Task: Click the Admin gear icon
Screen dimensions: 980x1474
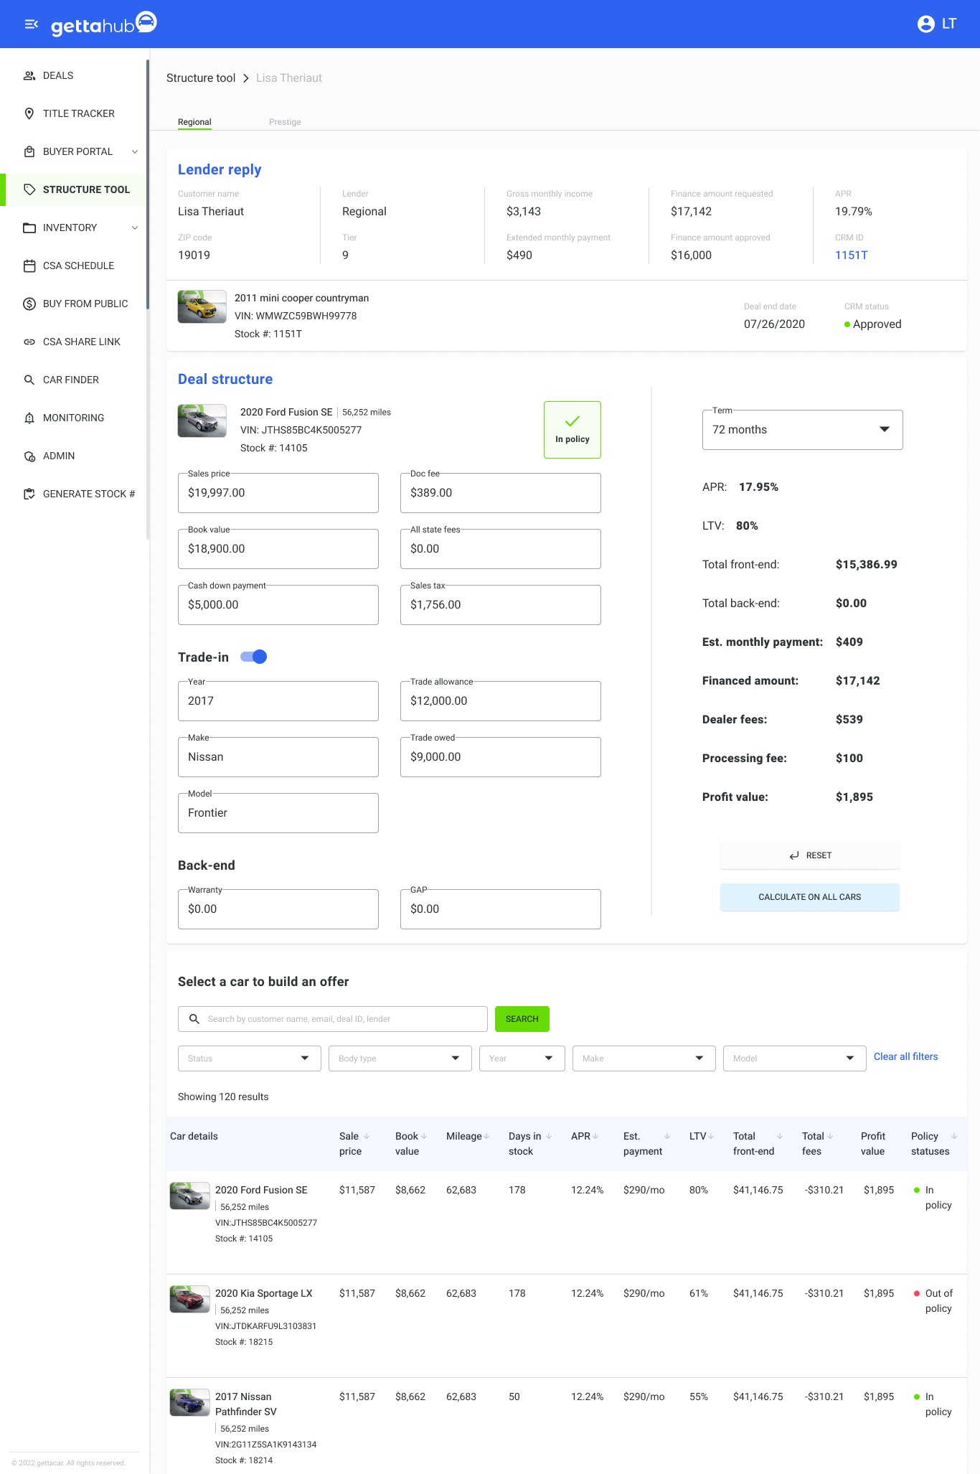Action: [29, 456]
